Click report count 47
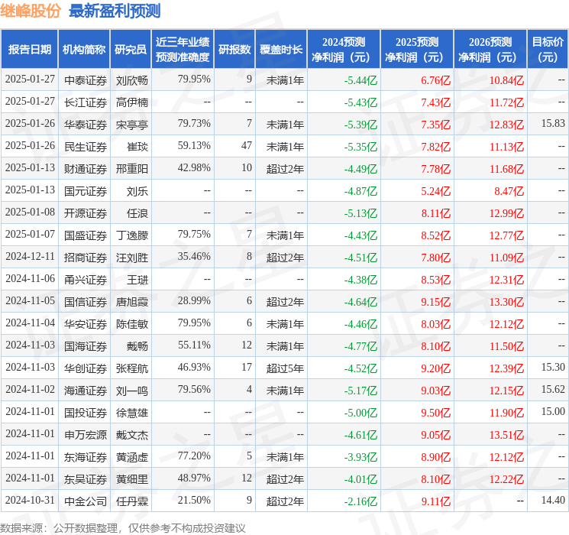 (247, 146)
